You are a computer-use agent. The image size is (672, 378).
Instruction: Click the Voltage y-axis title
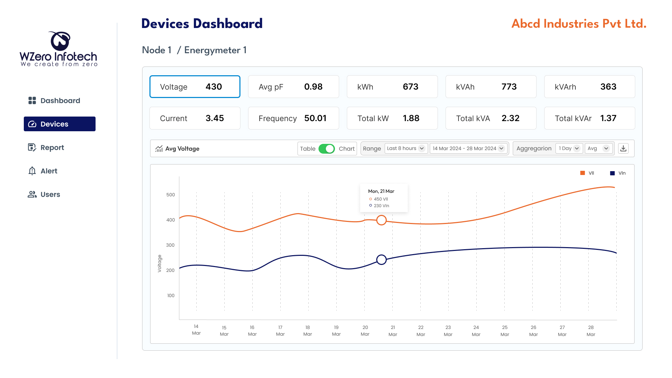point(160,264)
